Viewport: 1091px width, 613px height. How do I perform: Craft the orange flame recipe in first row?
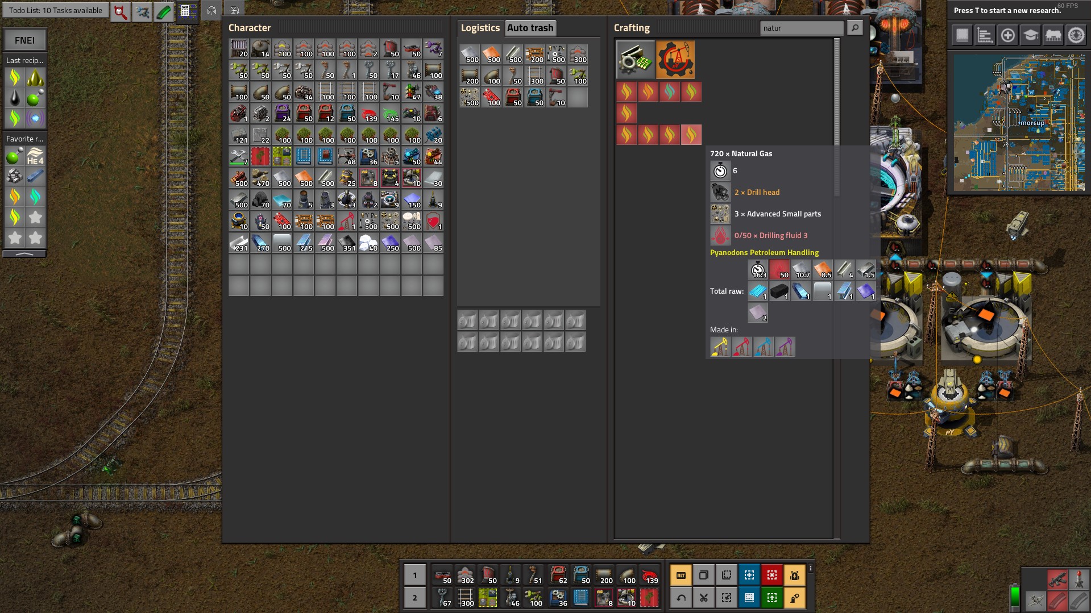coord(648,91)
